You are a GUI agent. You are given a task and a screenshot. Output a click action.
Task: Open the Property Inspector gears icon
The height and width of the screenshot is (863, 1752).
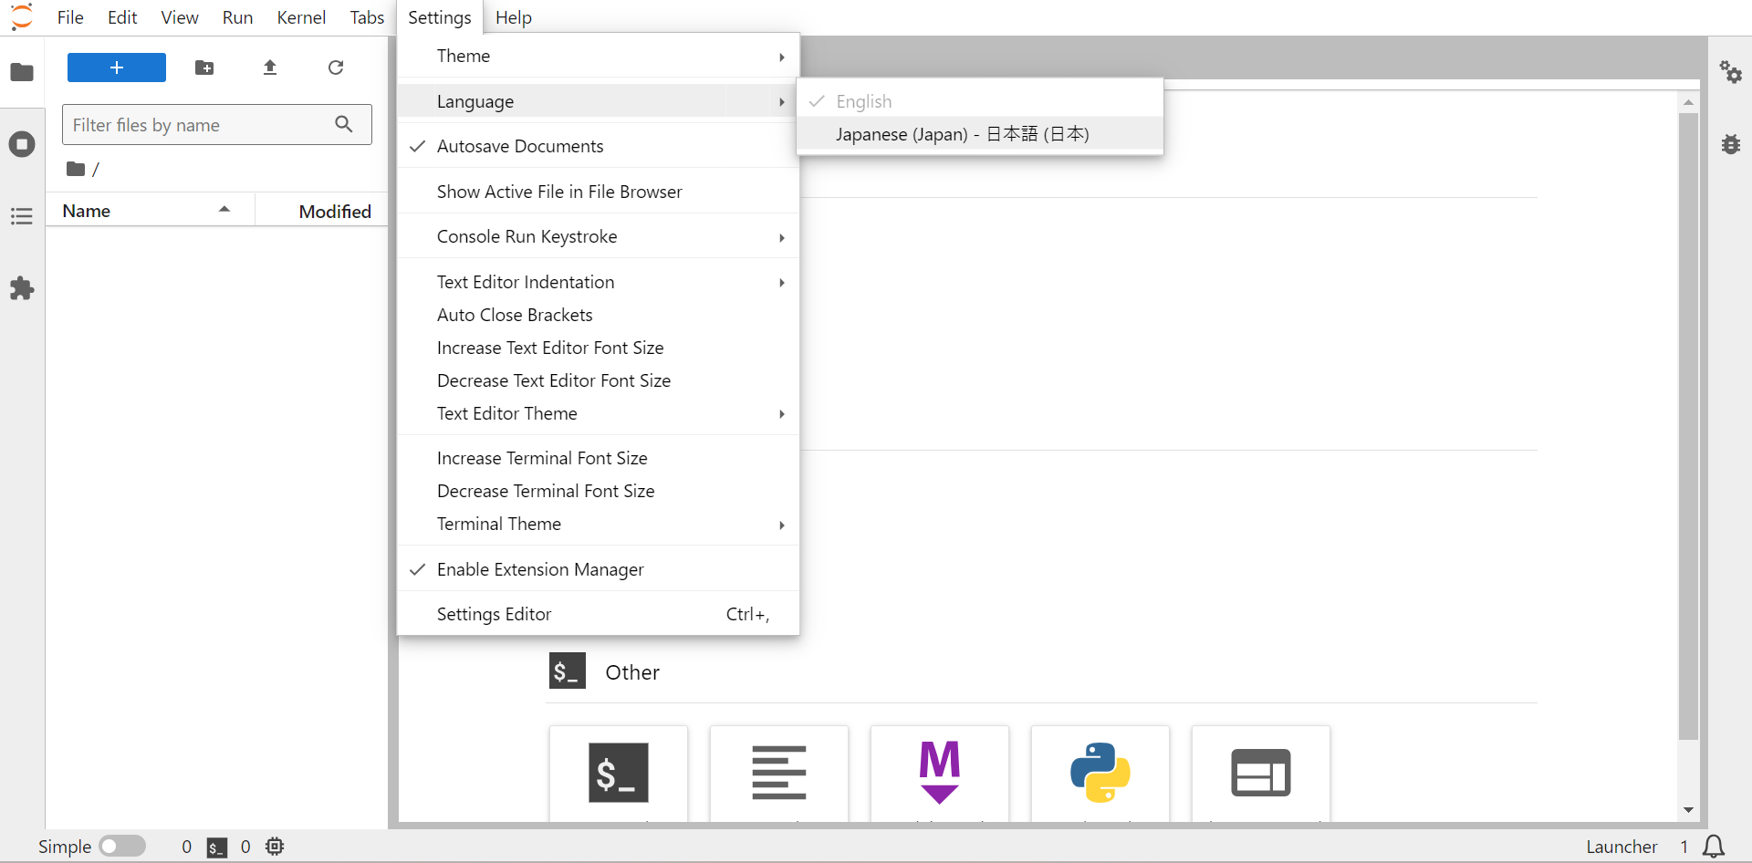click(x=1730, y=72)
